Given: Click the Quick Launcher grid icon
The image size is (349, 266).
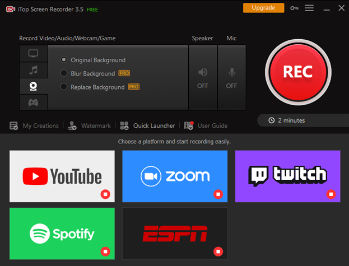Looking at the screenshot, I should tap(124, 125).
